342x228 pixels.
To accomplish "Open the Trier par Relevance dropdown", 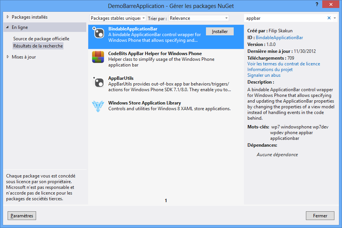I will click(x=198, y=18).
